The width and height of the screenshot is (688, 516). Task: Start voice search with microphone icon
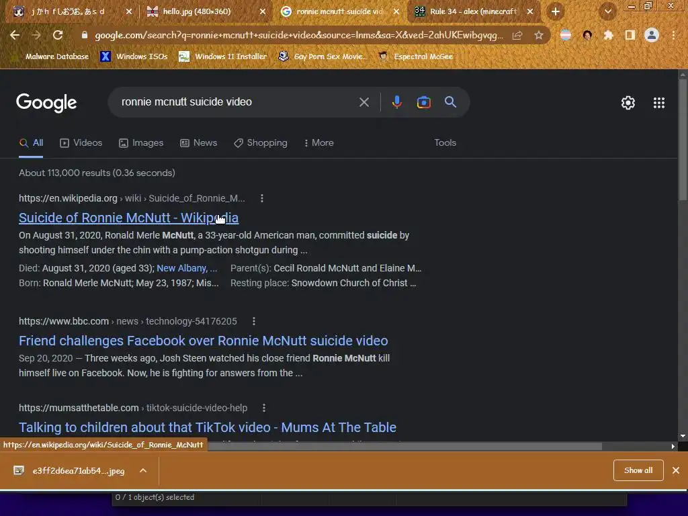coord(396,102)
